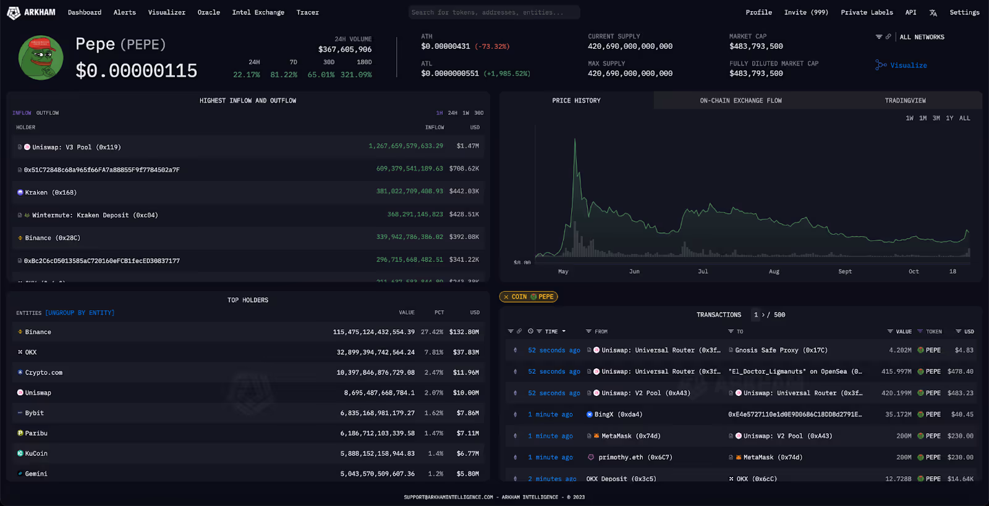The image size is (989, 506).
Task: Click the Wintermute logo icon in inflow list
Action: pos(27,215)
